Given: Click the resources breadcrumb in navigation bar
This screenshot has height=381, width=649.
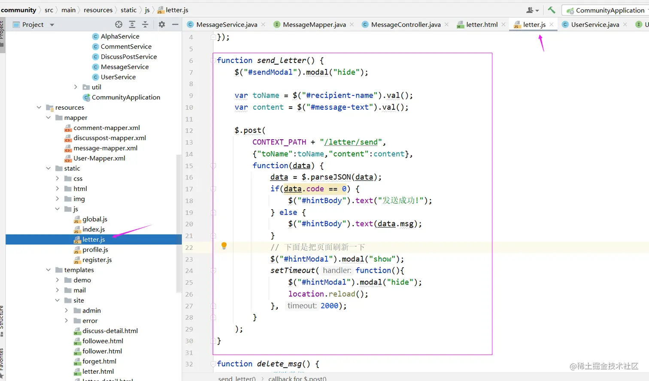Looking at the screenshot, I should click(98, 10).
